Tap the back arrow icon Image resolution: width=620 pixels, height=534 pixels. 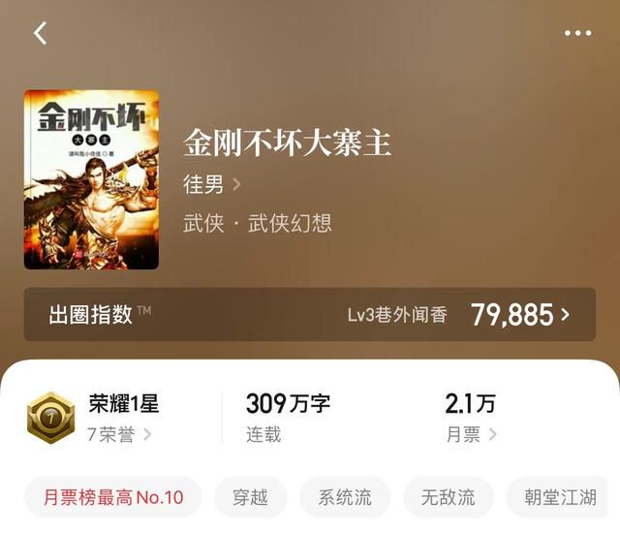40,33
